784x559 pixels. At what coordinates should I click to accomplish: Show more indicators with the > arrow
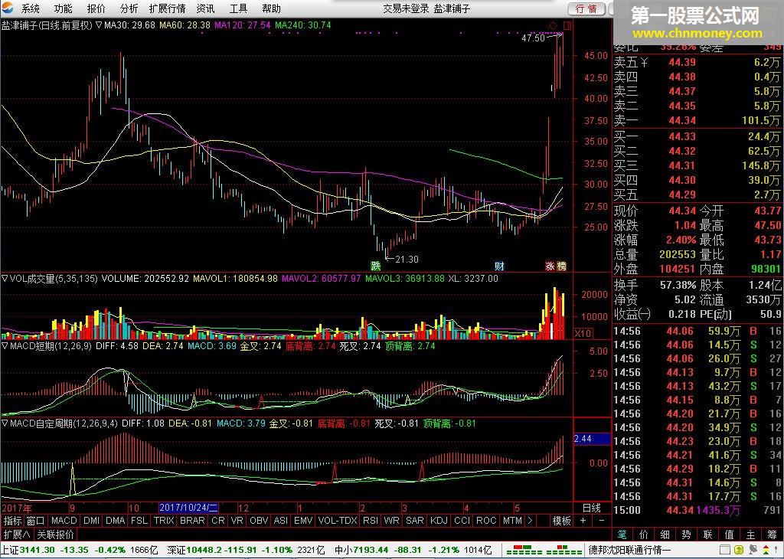530,521
